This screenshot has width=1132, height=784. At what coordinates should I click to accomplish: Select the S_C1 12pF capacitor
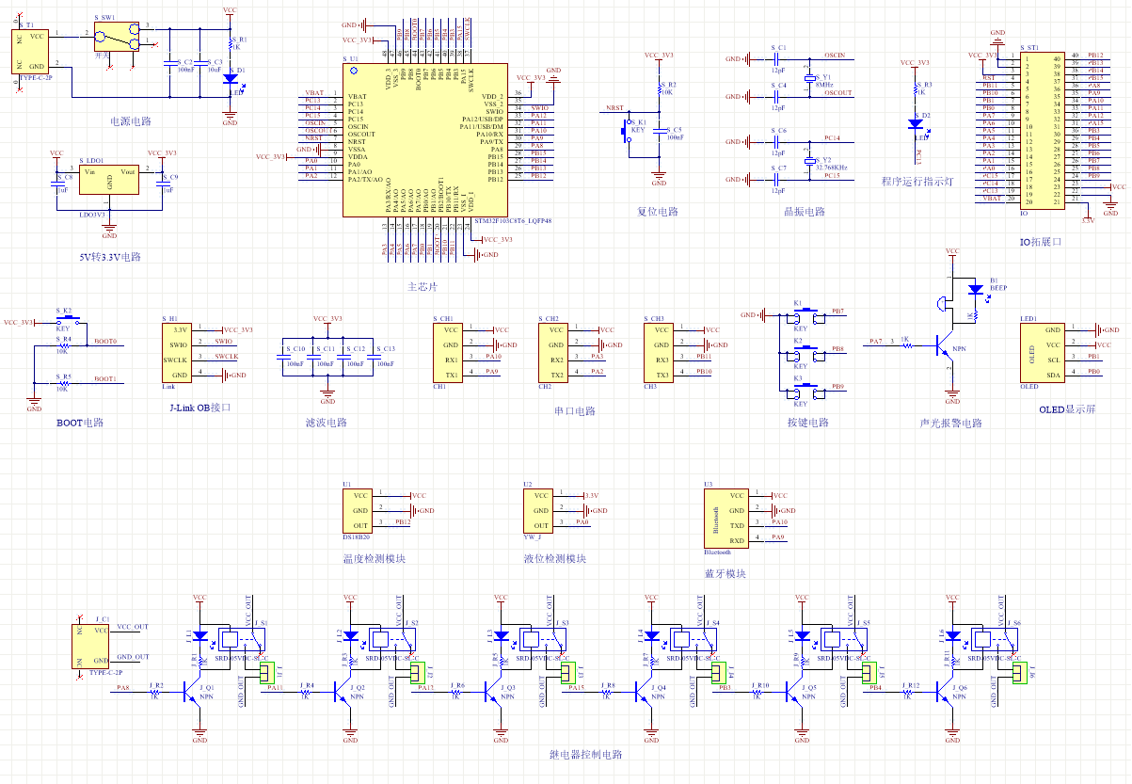(777, 59)
